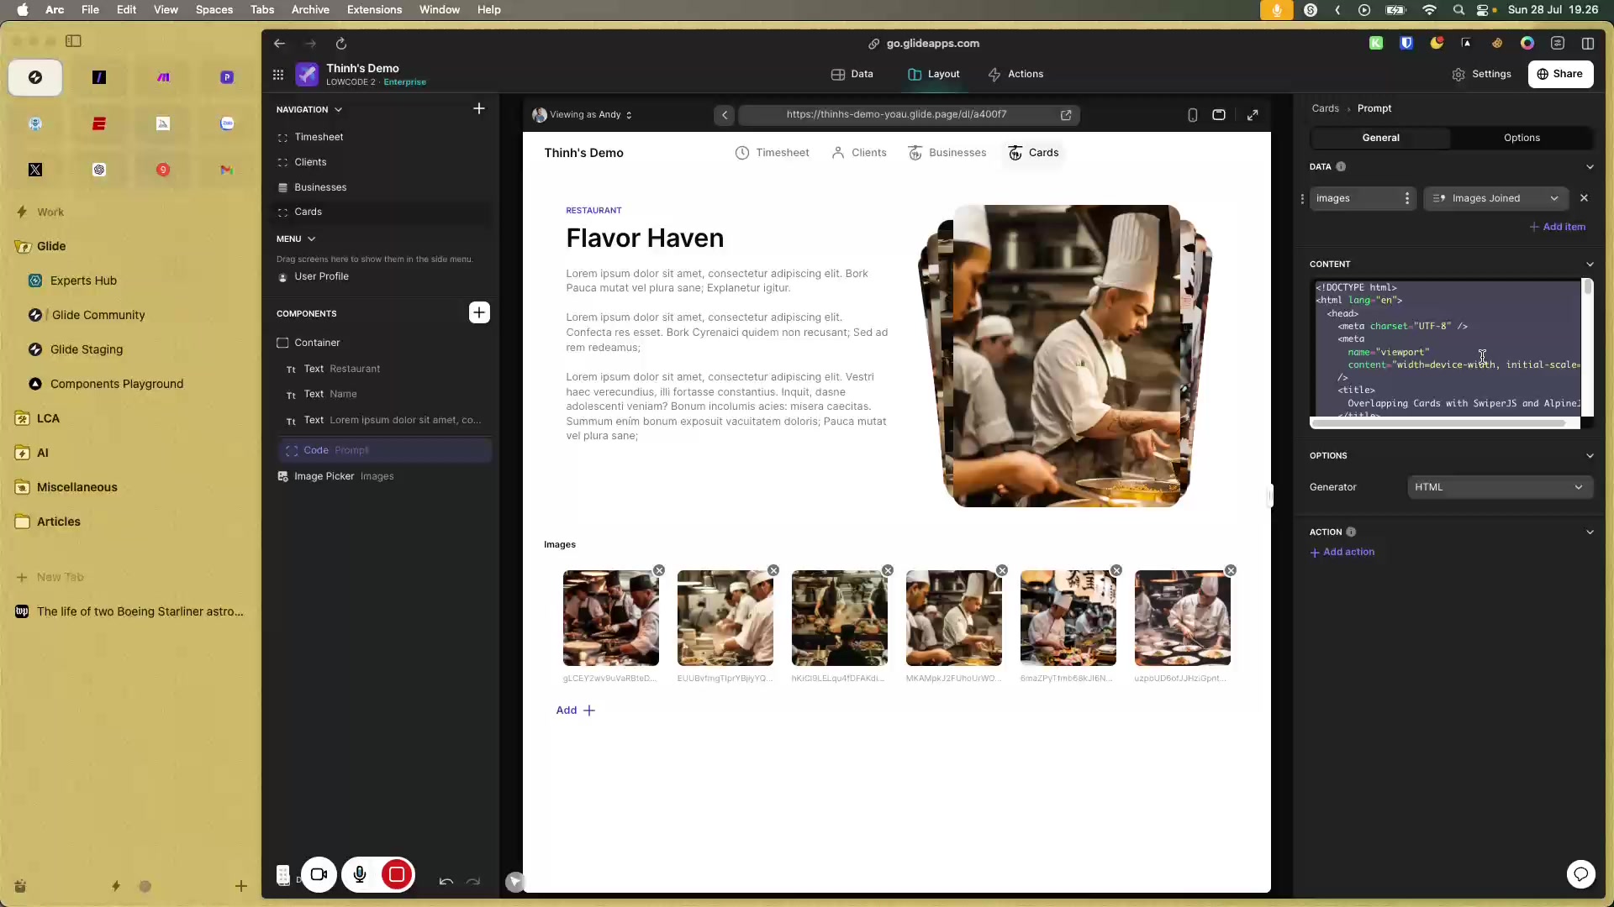Open the Images Joined column dropdown

(x=1495, y=198)
